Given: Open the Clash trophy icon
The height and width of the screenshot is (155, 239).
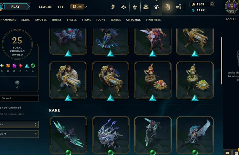Looking at the screenshot, I should tap(135, 7).
